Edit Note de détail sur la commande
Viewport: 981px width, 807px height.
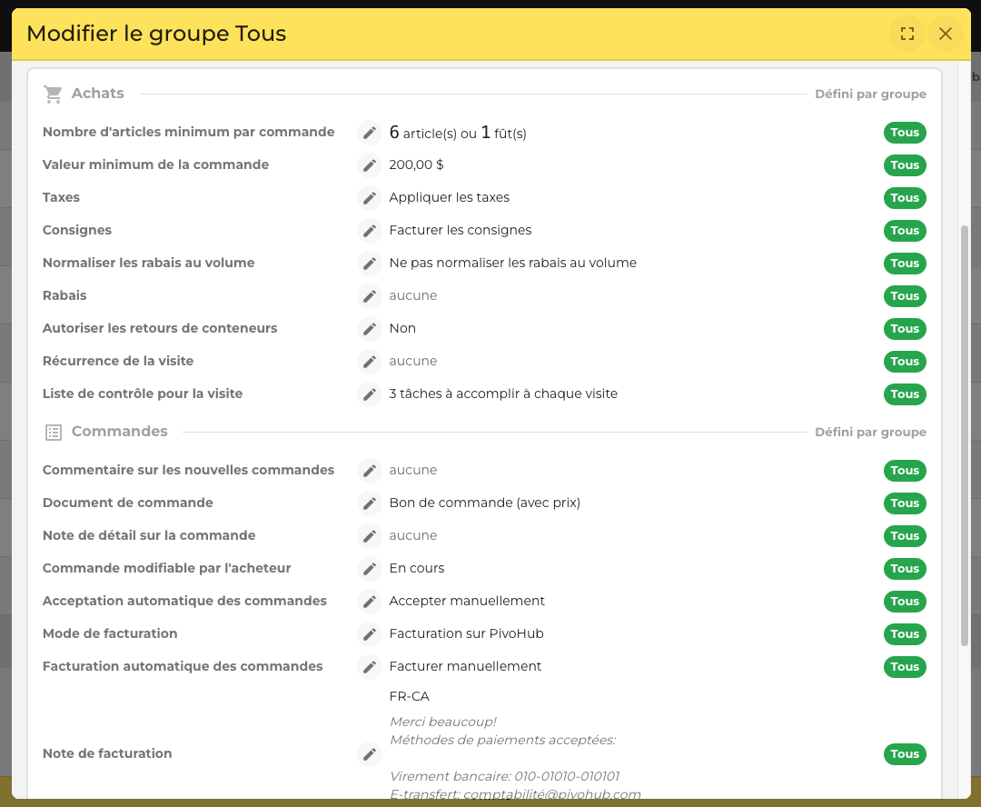pyautogui.click(x=369, y=536)
